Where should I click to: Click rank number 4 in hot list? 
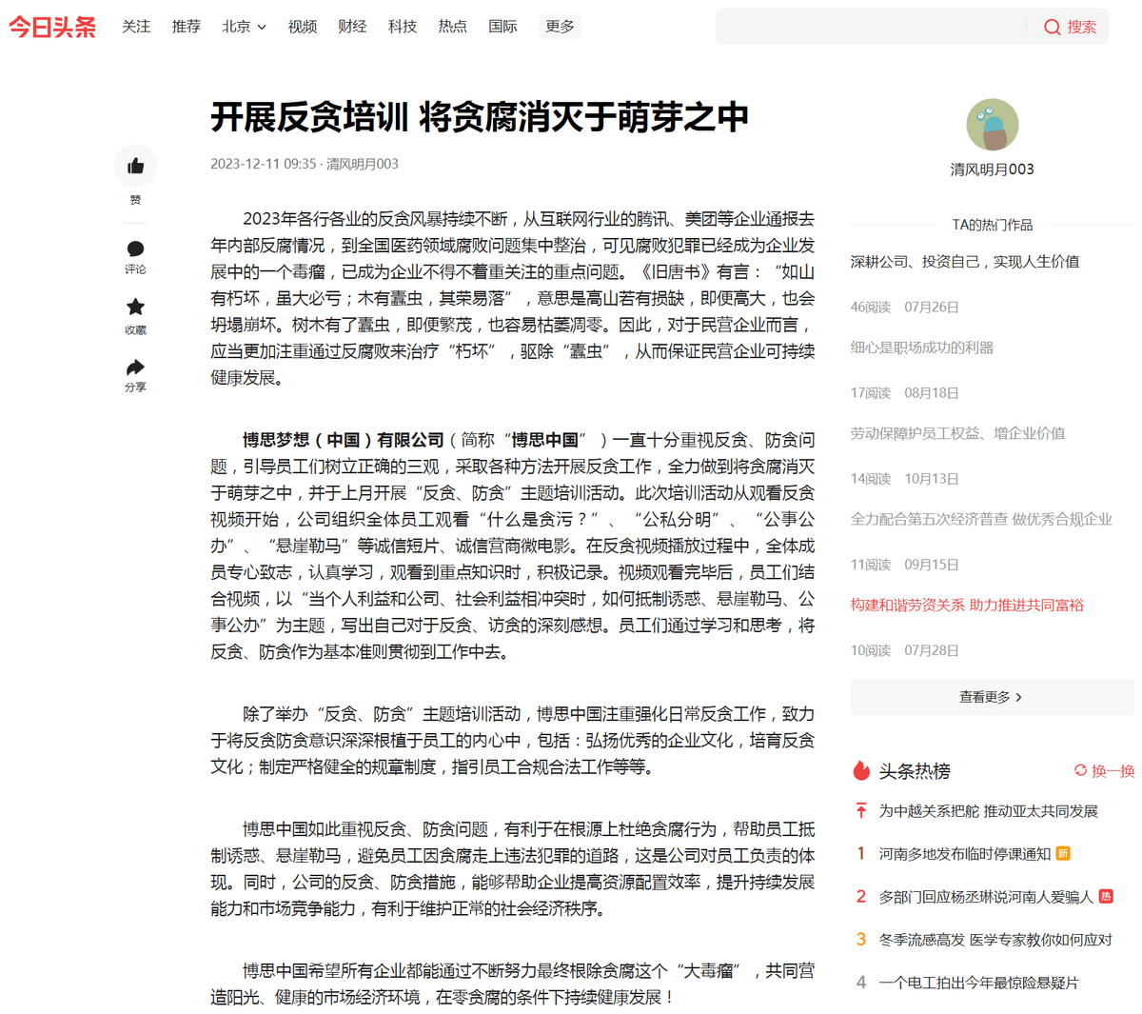point(861,983)
